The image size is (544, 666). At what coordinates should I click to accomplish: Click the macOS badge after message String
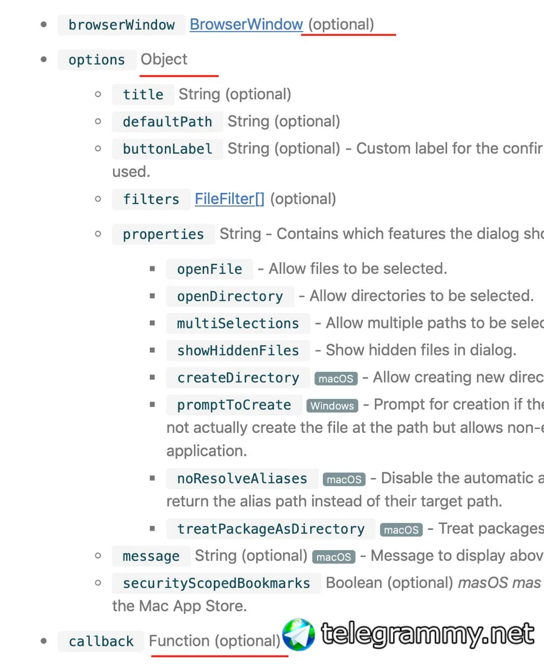334,557
